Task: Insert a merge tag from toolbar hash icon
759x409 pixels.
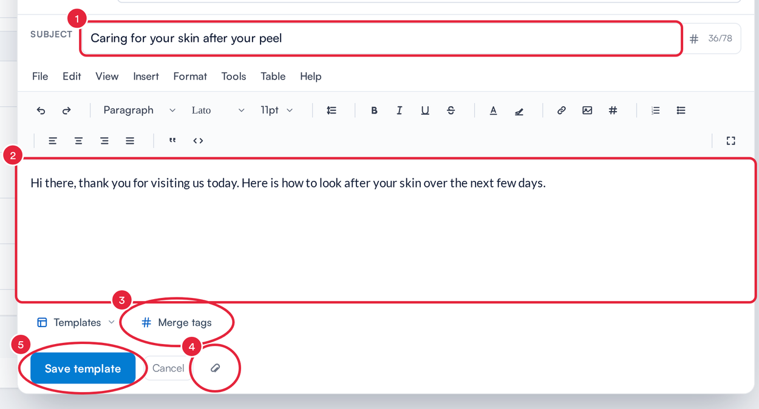Action: (613, 110)
